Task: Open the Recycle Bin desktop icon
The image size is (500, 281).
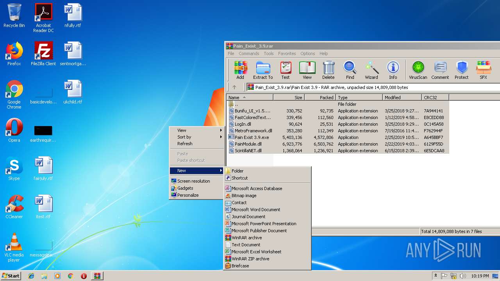Action: click(14, 16)
